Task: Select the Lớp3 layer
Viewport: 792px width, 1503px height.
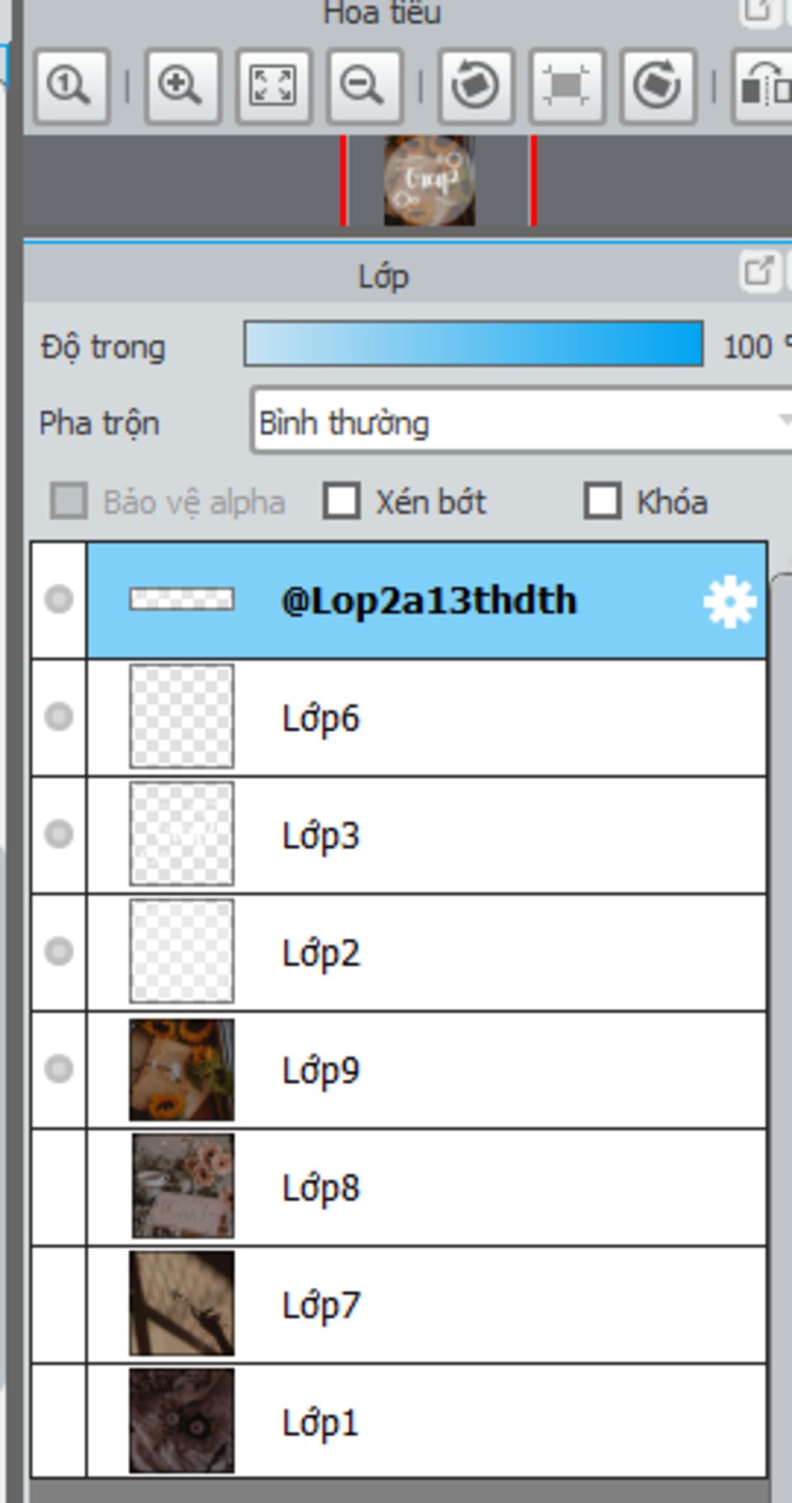Action: click(427, 834)
